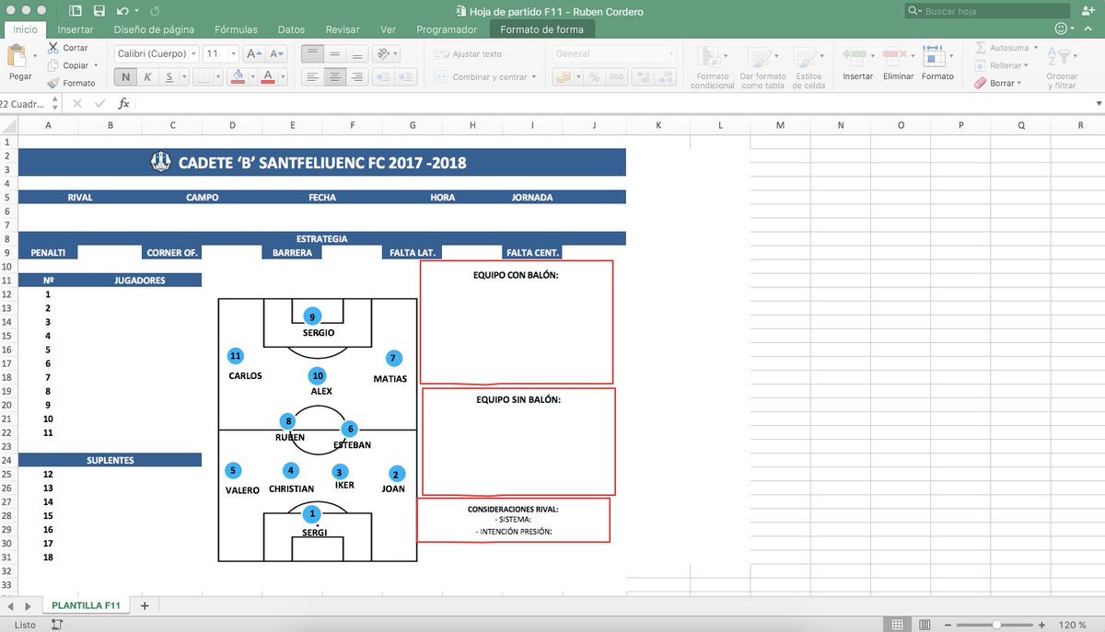Viewport: 1105px width, 632px height.
Task: Click the Ajustar texto button
Action: point(468,53)
